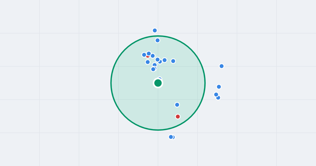Viewport: 316px width, 166px height.
Task: Click the green center marker of the circle
Action: click(158, 83)
